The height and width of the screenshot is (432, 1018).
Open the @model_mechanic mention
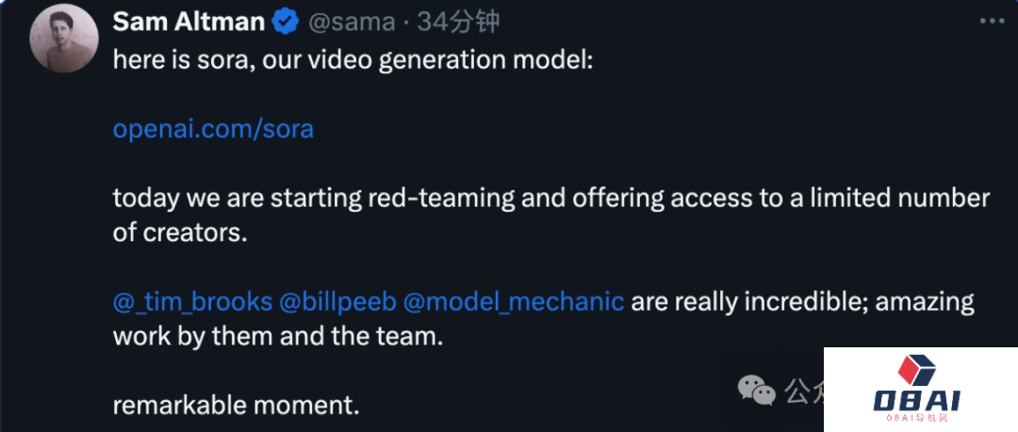click(x=514, y=302)
